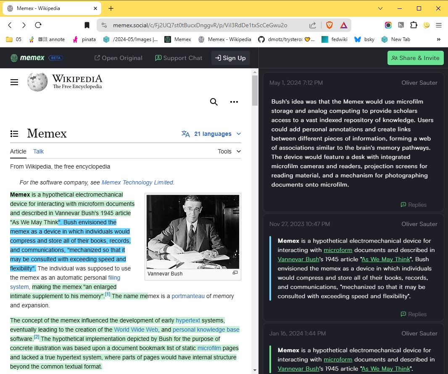Expand the 21 languages dropdown
Viewport: 448px width, 374px height.
(211, 134)
